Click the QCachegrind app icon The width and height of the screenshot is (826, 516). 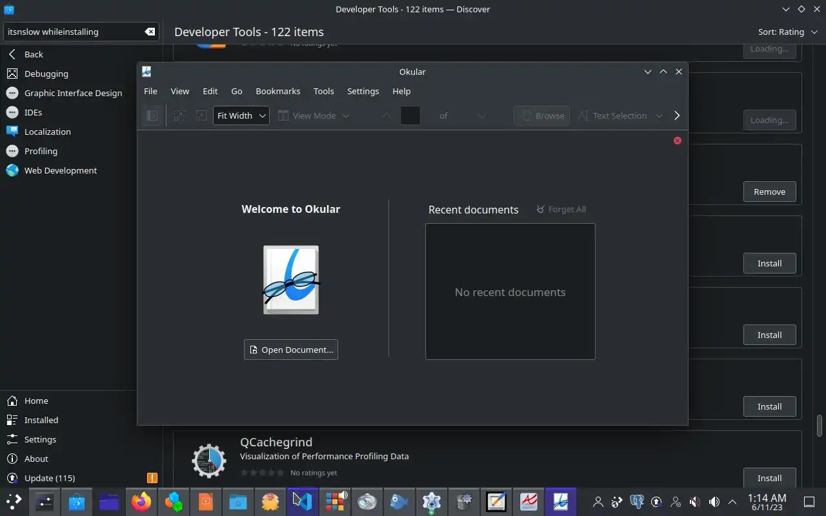point(208,461)
